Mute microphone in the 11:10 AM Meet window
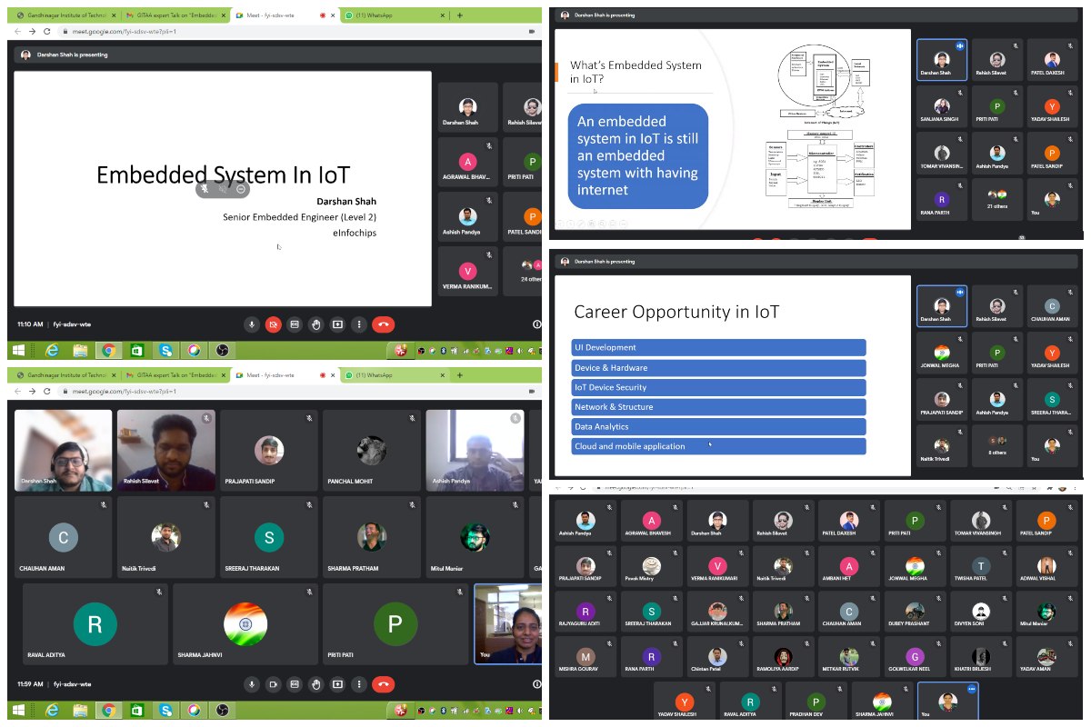Screen dimensions: 1091x727 pos(252,324)
